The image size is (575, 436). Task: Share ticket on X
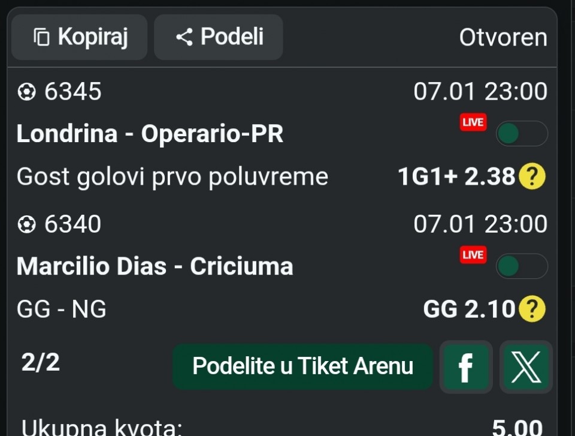[x=526, y=366]
